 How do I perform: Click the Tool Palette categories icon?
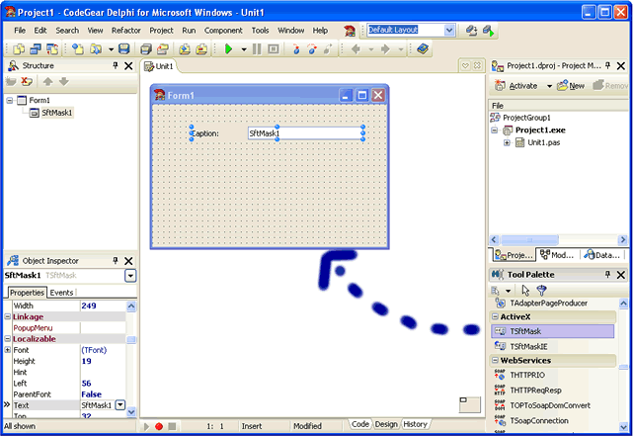496,290
